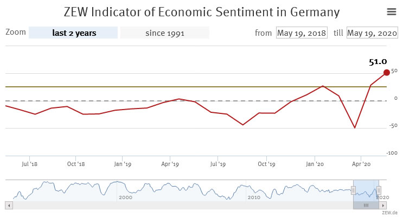Viewport: 403px width, 217px height.
Task: Click the chart title text
Action: point(201,11)
